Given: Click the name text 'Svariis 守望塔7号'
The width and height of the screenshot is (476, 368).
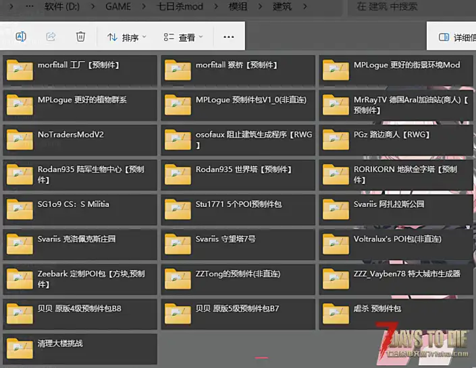Looking at the screenshot, I should click(226, 239).
